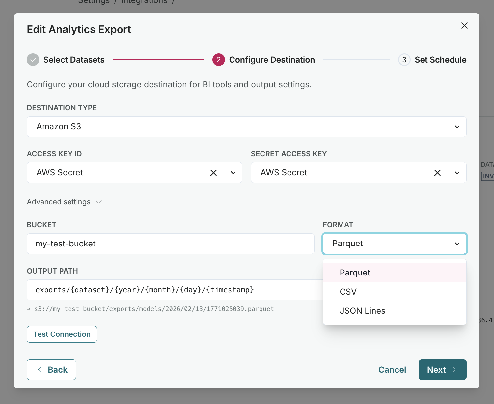Click the step 3 circle indicator
The image size is (494, 404).
404,60
